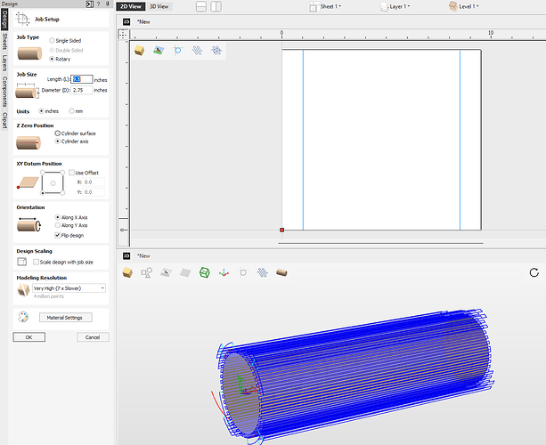
Task: Select the top-right XY datum corner
Action: pos(62,173)
